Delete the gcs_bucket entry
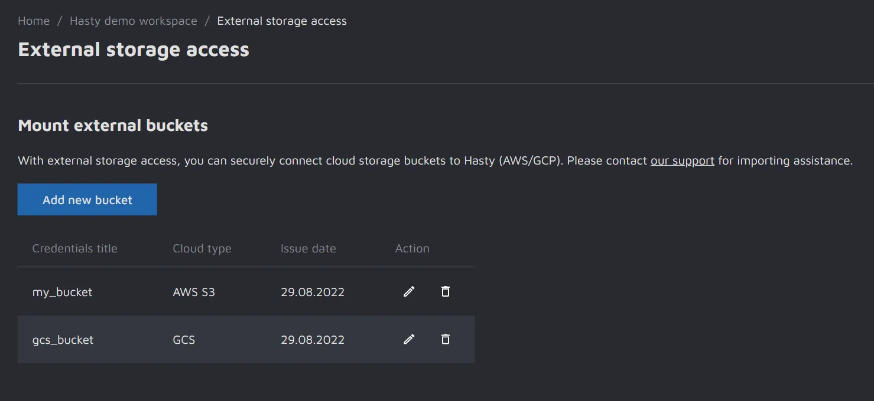Viewport: 874px width, 401px height. click(446, 339)
